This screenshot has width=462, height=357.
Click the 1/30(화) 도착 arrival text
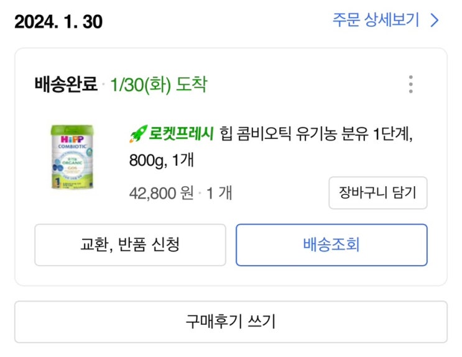[x=159, y=84]
